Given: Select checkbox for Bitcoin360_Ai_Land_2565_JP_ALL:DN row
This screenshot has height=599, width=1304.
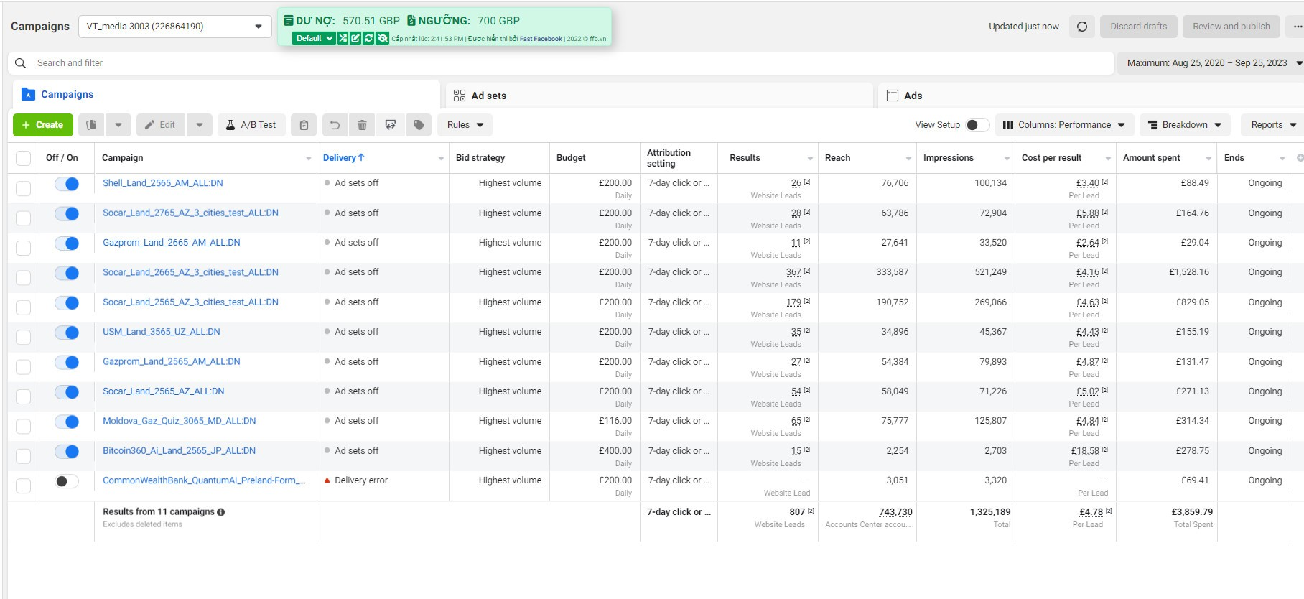Looking at the screenshot, I should coord(24,456).
